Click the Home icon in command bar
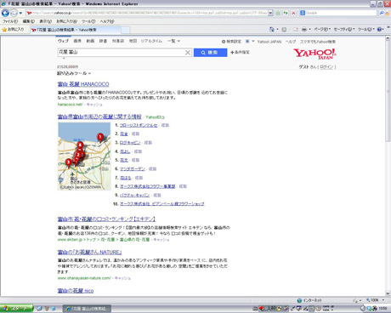Image resolution: width=391 pixels, height=313 pixels. [x=272, y=29]
